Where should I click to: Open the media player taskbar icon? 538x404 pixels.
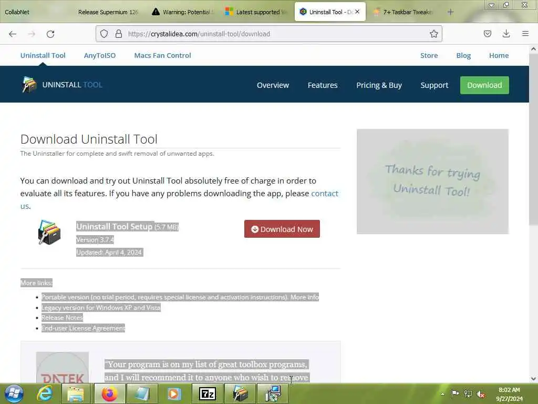(x=174, y=393)
